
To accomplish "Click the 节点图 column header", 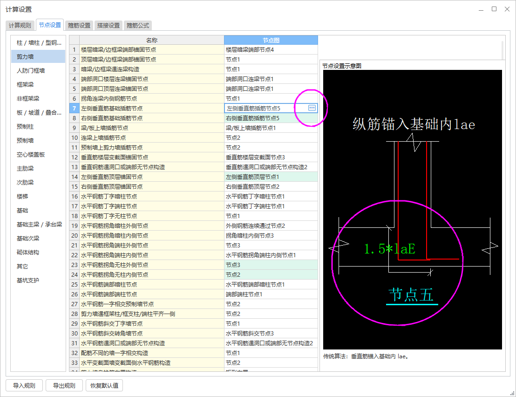I will tap(271, 40).
